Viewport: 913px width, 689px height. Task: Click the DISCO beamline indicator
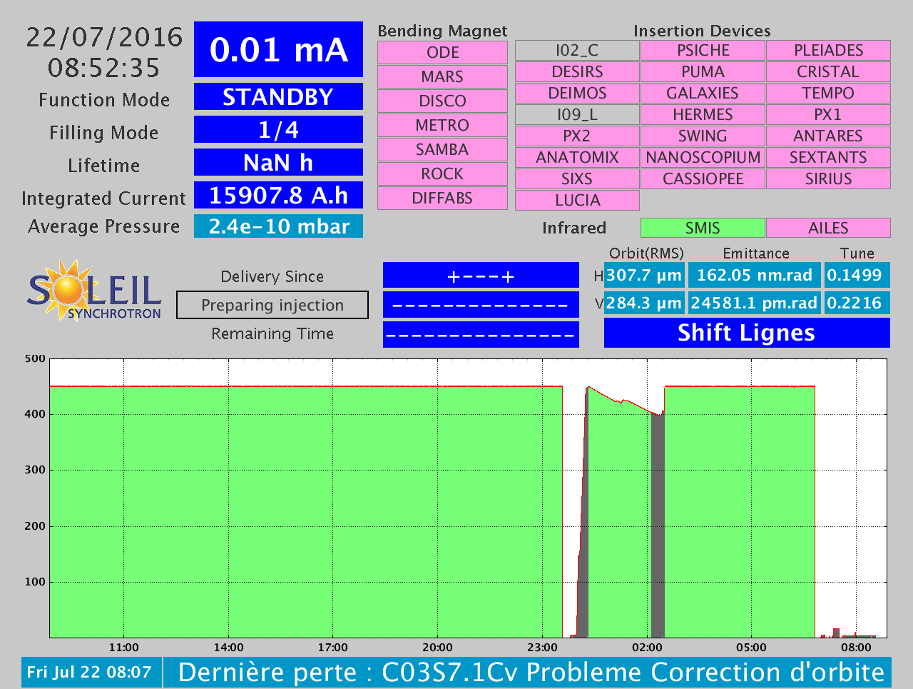point(442,101)
